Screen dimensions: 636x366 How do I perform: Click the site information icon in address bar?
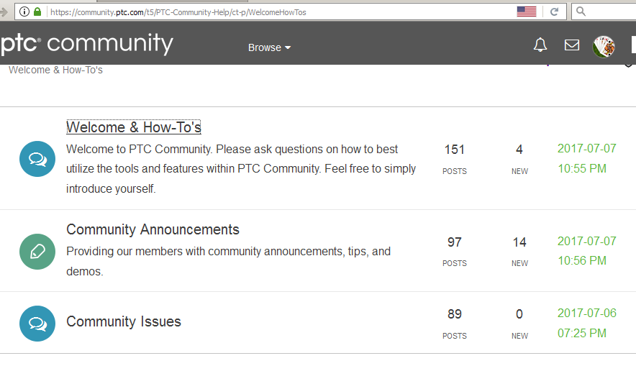click(x=24, y=12)
